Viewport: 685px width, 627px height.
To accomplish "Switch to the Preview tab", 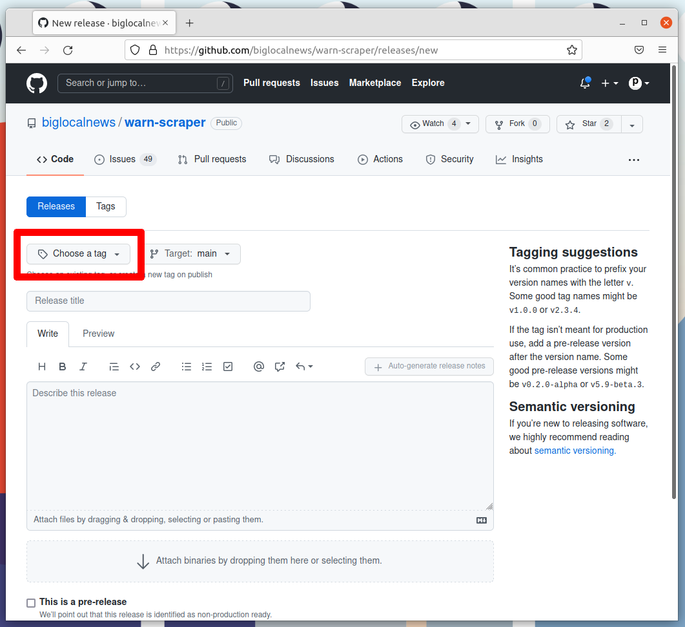I will 98,334.
